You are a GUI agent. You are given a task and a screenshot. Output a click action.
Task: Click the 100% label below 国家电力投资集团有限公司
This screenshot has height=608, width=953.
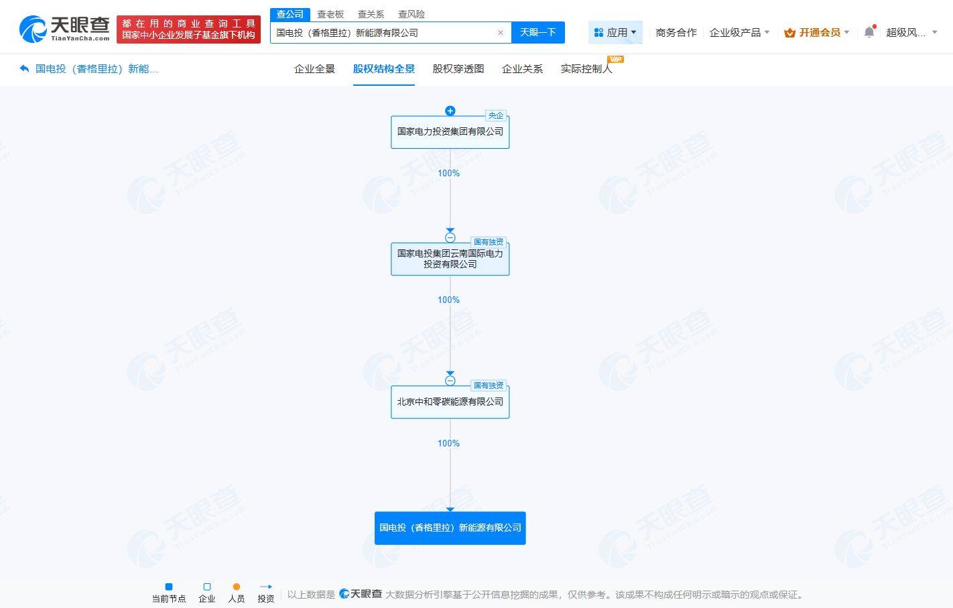point(449,173)
